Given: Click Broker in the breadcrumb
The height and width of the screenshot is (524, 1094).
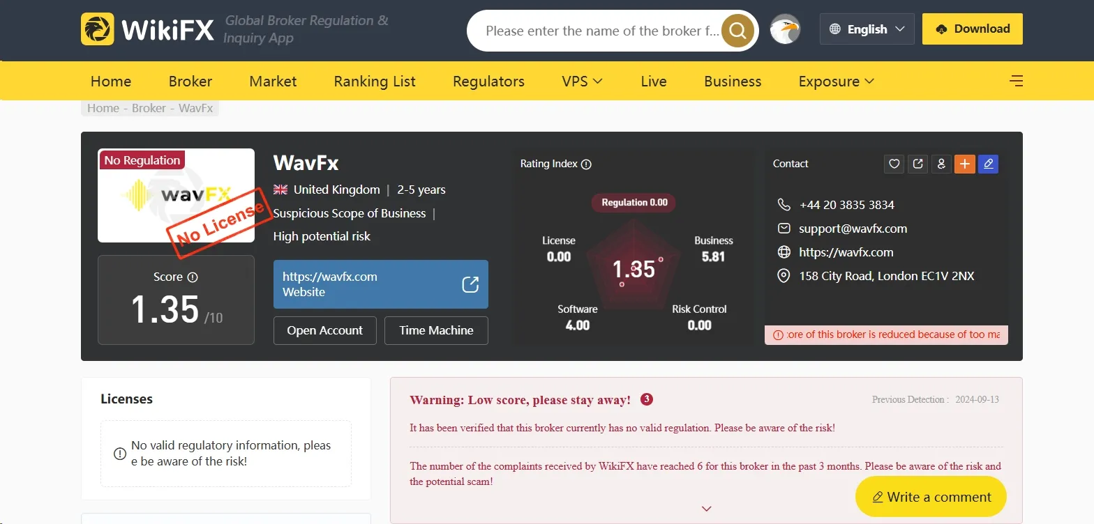Looking at the screenshot, I should 149,108.
